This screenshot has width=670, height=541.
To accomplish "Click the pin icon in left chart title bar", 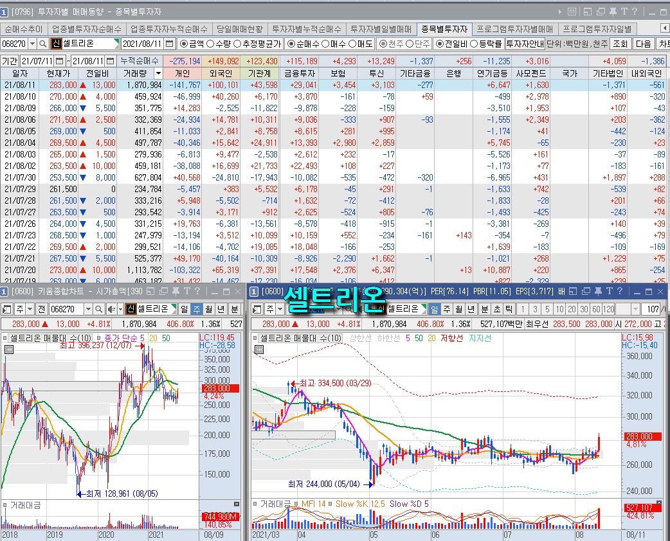I will pyautogui.click(x=175, y=291).
